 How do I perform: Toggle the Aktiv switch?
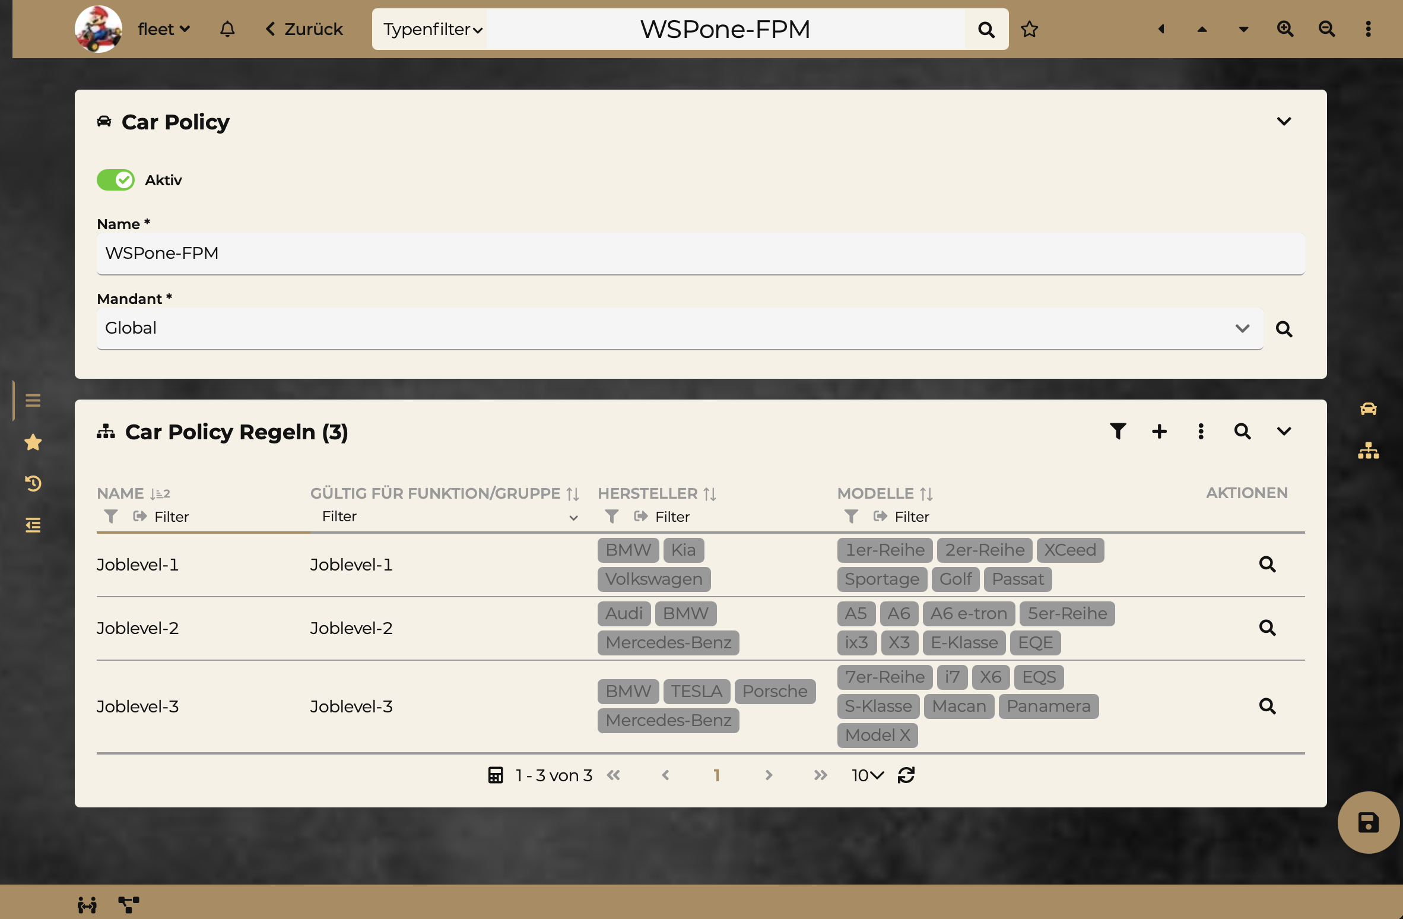pos(116,180)
